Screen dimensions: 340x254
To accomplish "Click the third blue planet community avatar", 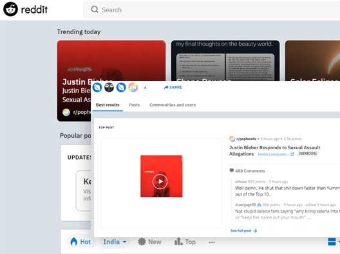I will pyautogui.click(x=121, y=87).
